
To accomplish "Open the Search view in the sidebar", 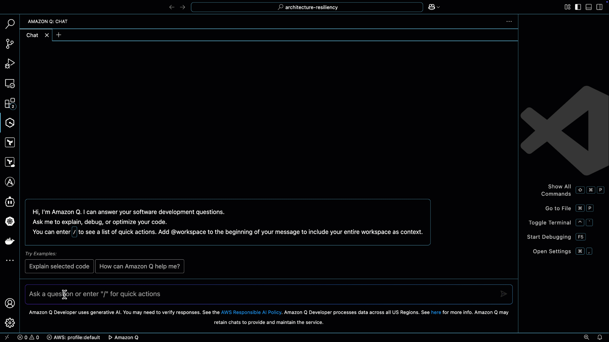I will tap(10, 24).
